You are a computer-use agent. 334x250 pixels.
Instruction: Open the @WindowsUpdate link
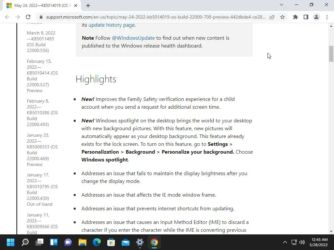(x=133, y=38)
